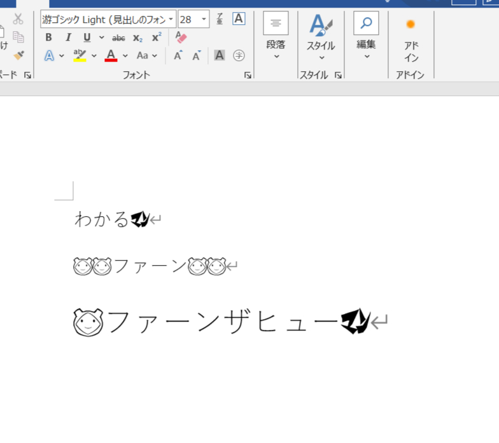Open the font size dropdown
The width and height of the screenshot is (499, 443).
[204, 20]
